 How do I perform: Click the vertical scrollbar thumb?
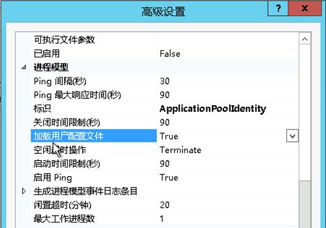305,204
